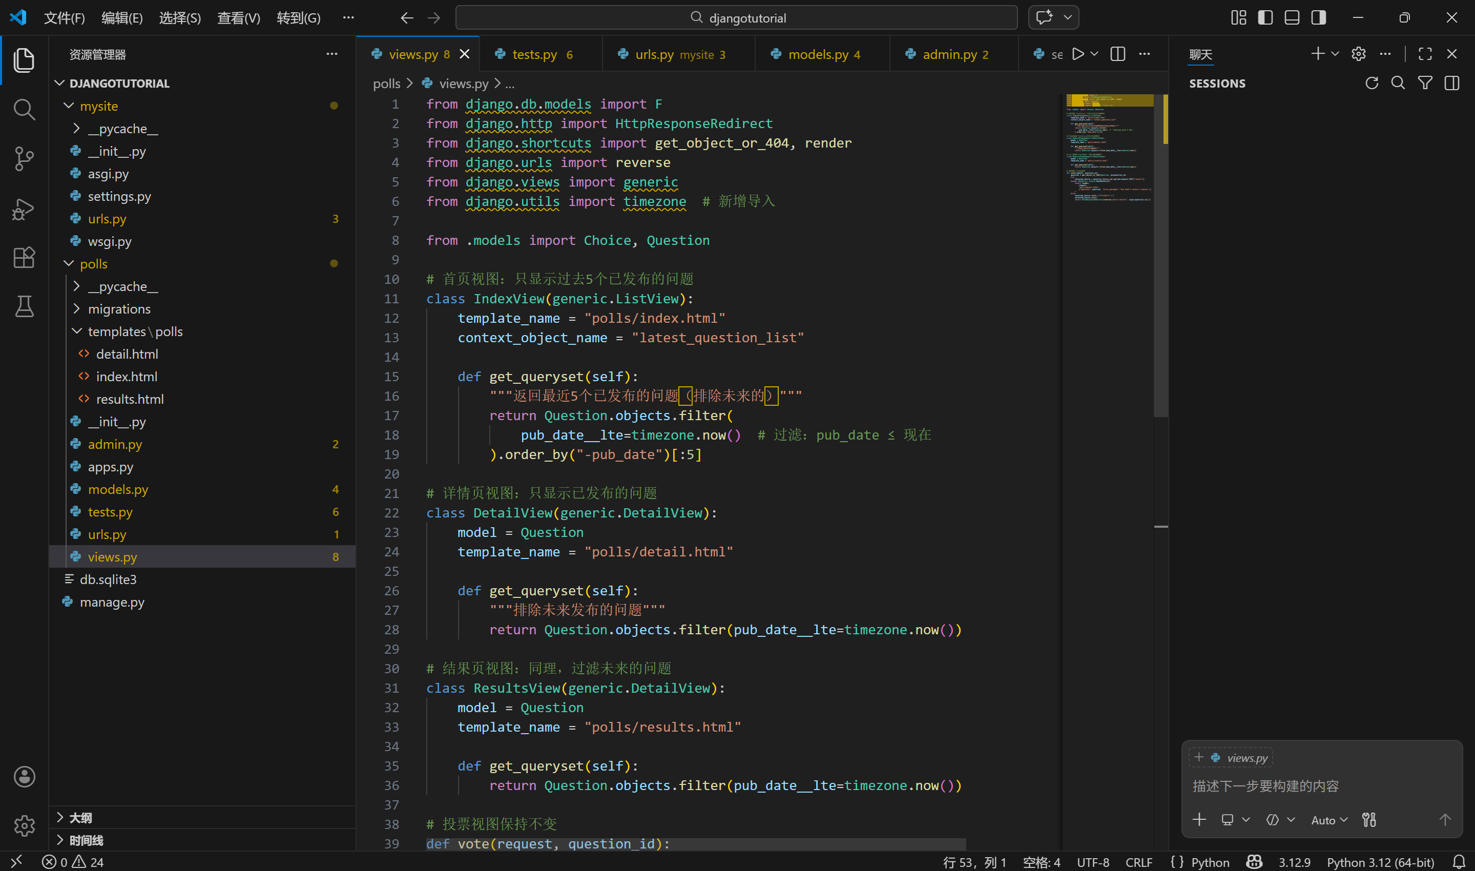Open the Source Control view

pyautogui.click(x=24, y=158)
